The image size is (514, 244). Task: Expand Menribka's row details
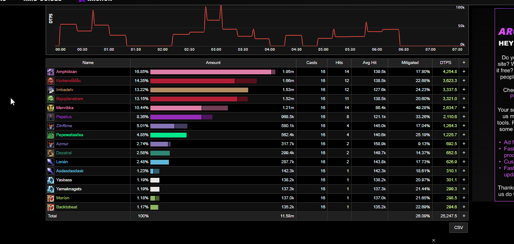pos(464,108)
